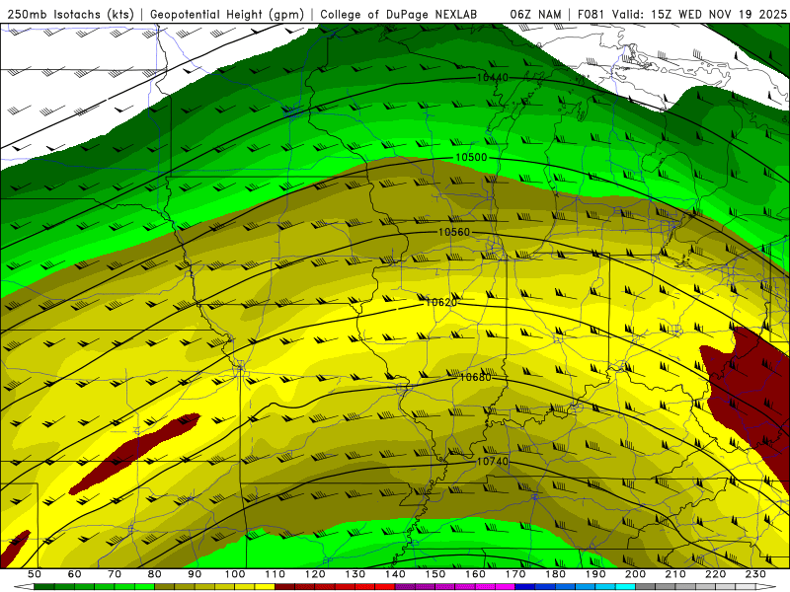Click the 80 value on the color scale
Image resolution: width=790 pixels, height=592 pixels.
(x=154, y=574)
